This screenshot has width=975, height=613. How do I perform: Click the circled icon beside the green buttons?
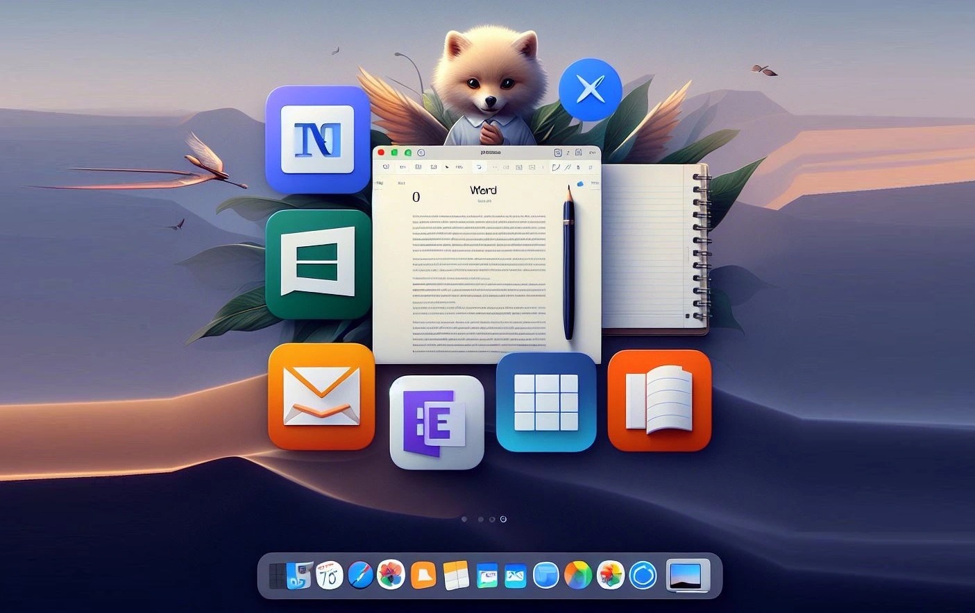click(421, 153)
